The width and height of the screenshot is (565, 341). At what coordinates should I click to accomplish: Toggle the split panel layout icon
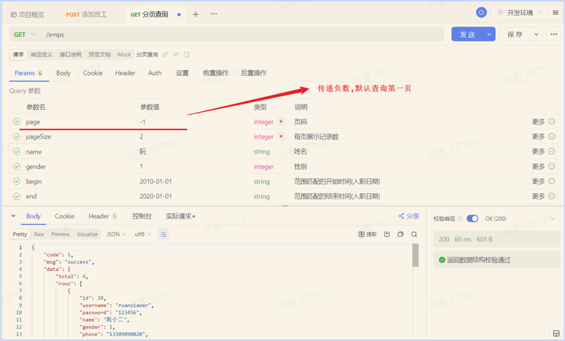pos(187,55)
